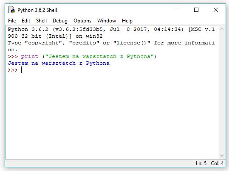Click the print keyword in the shell
The image size is (229, 171).
pyautogui.click(x=29, y=56)
